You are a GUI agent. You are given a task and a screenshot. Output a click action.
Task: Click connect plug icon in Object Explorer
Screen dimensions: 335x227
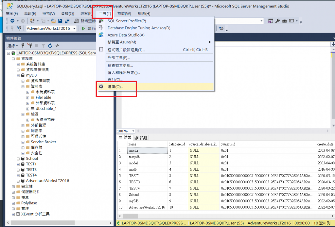coord(23,46)
